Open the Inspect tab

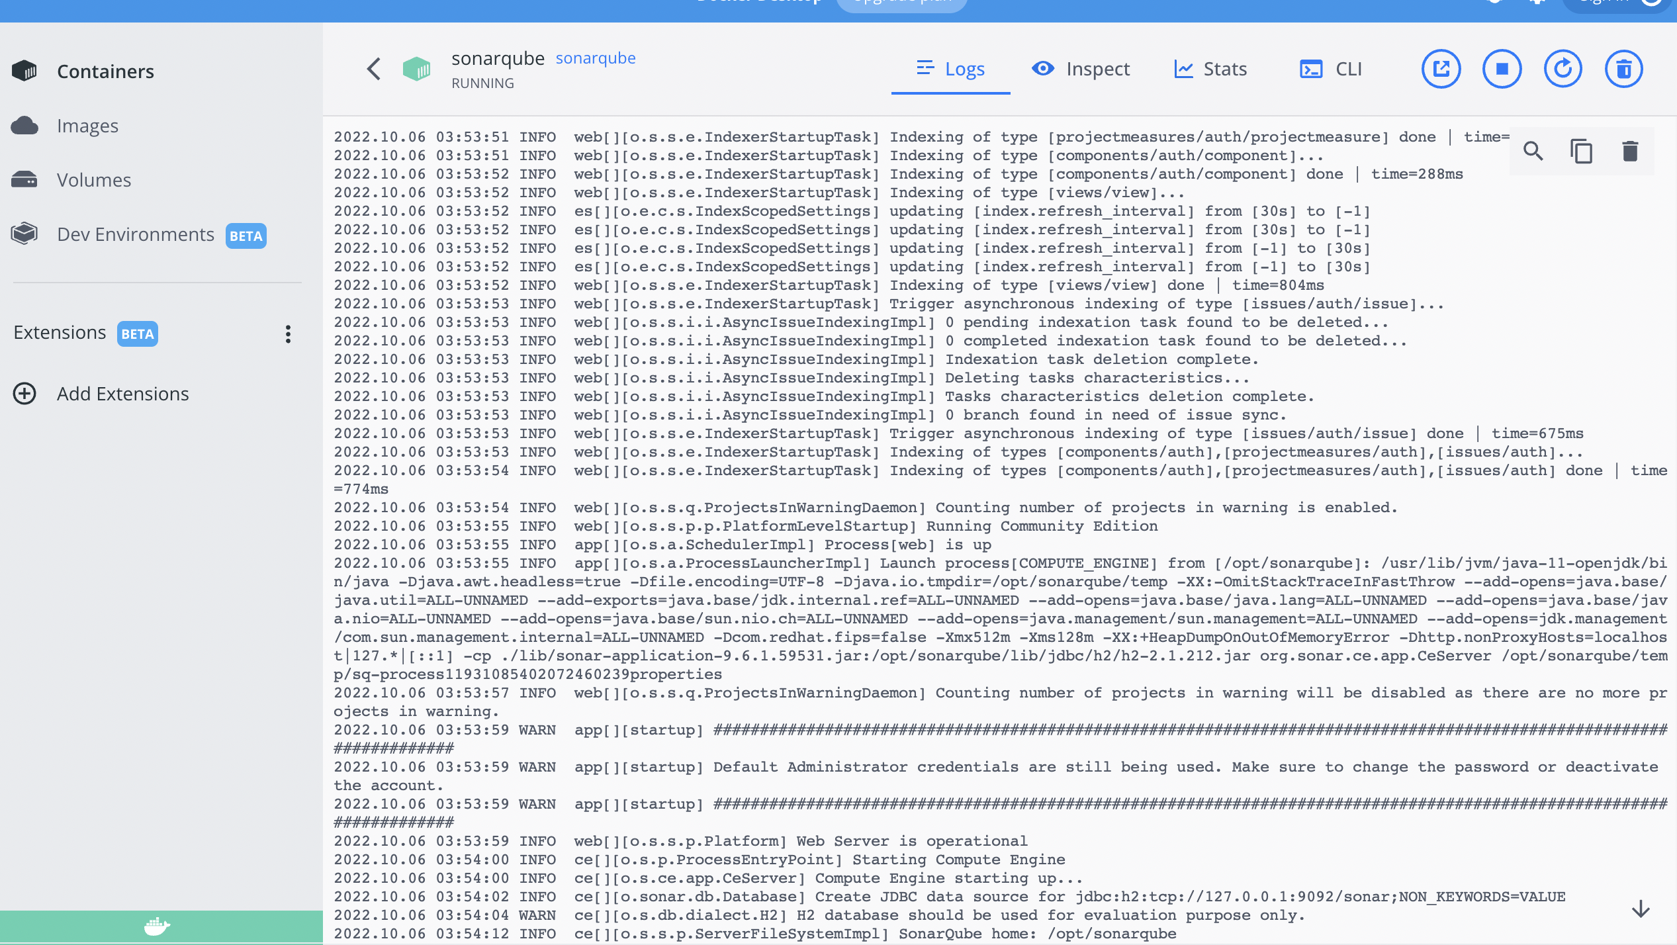pos(1081,69)
